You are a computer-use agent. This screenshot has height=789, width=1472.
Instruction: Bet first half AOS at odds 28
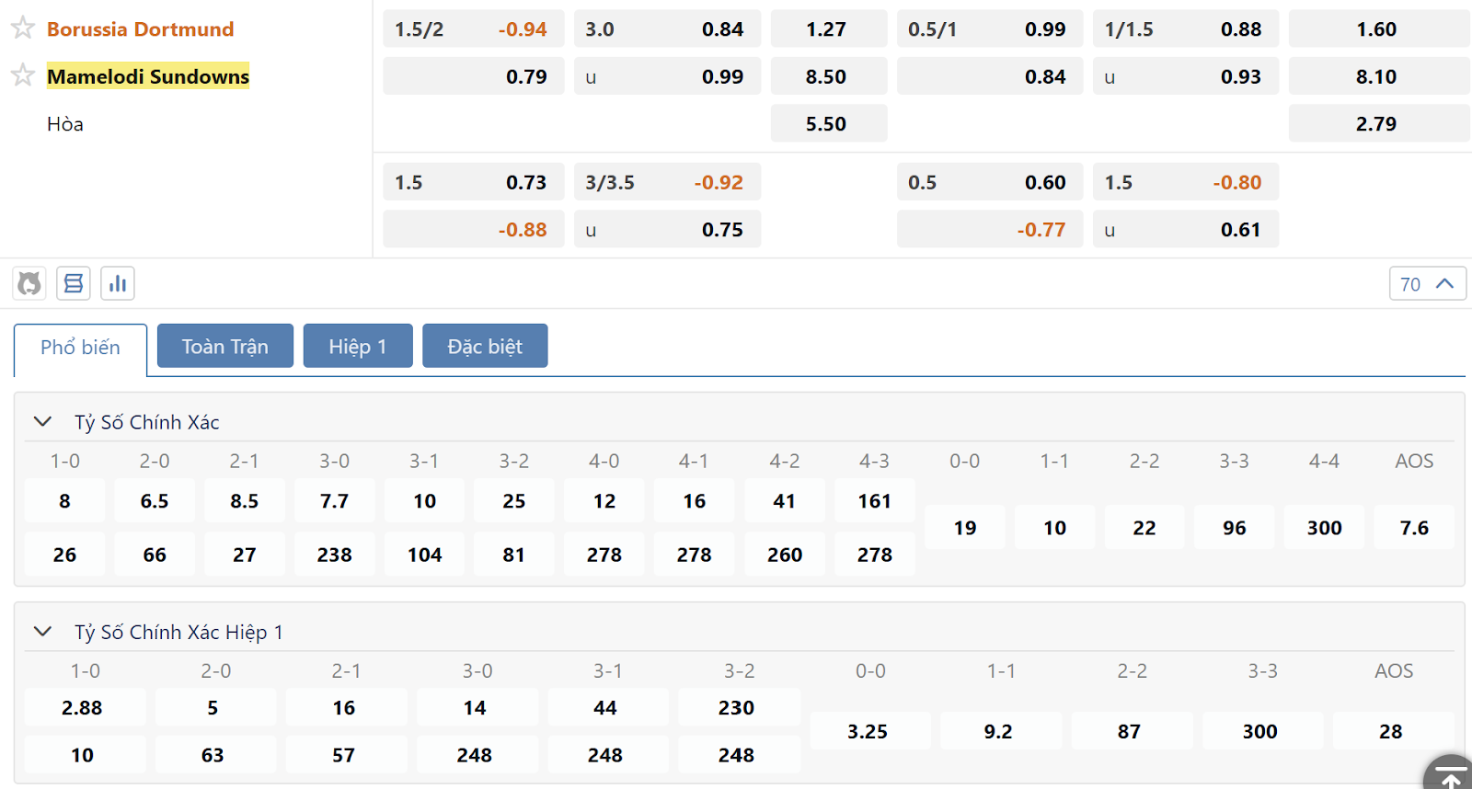[1393, 731]
